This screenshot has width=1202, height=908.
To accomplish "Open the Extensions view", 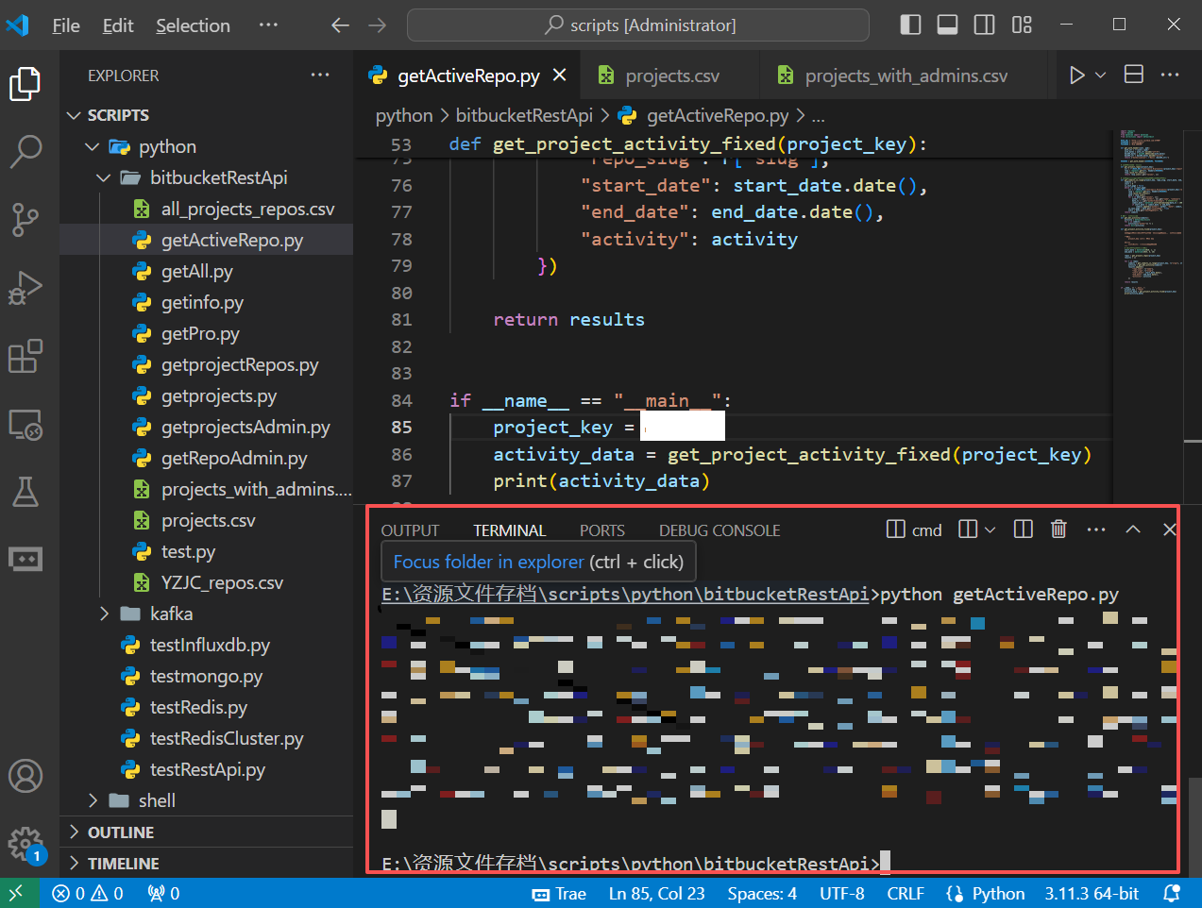I will [25, 357].
